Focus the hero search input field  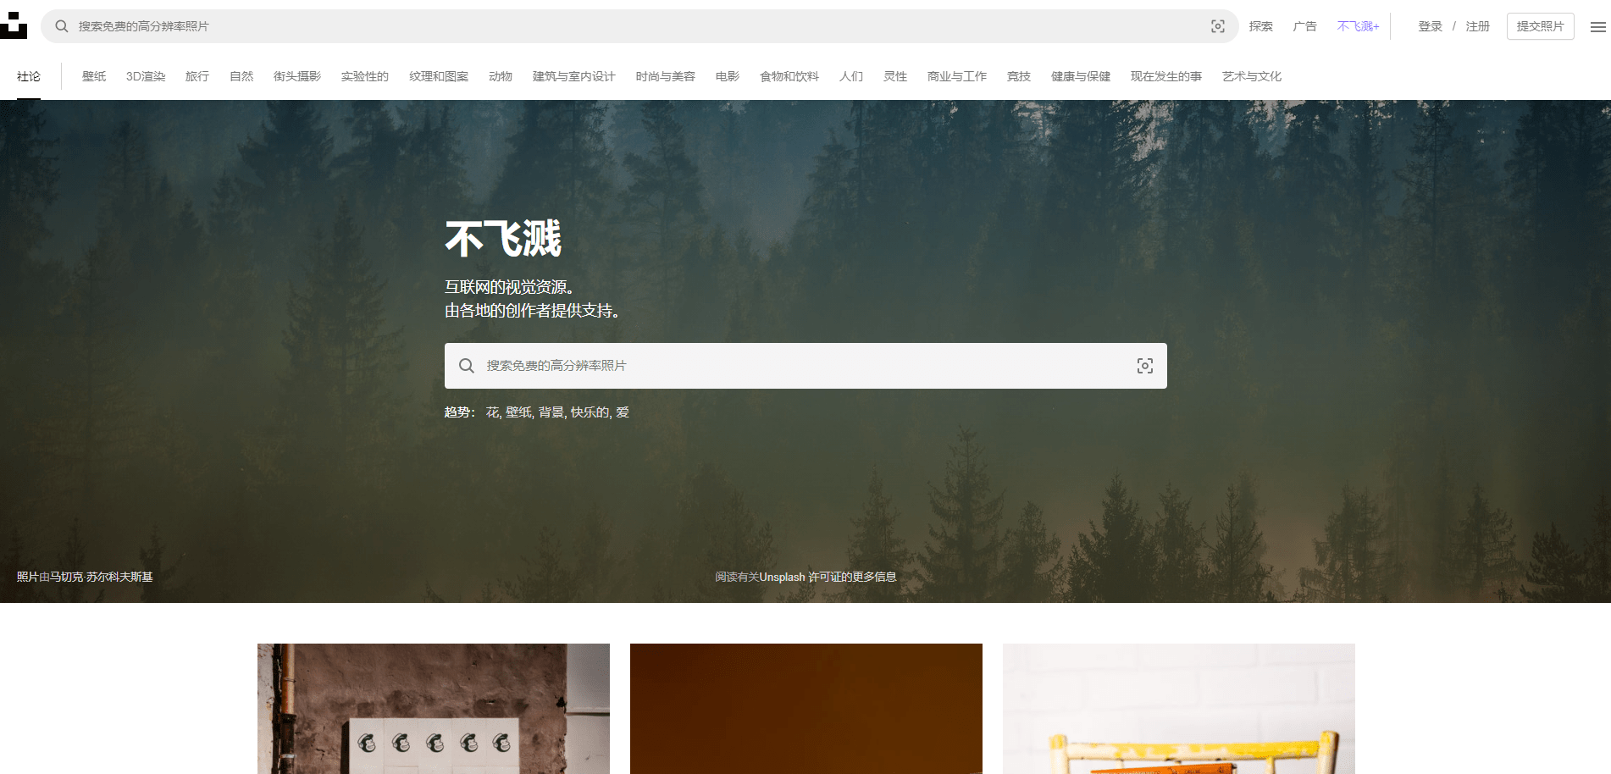pyautogui.click(x=805, y=366)
